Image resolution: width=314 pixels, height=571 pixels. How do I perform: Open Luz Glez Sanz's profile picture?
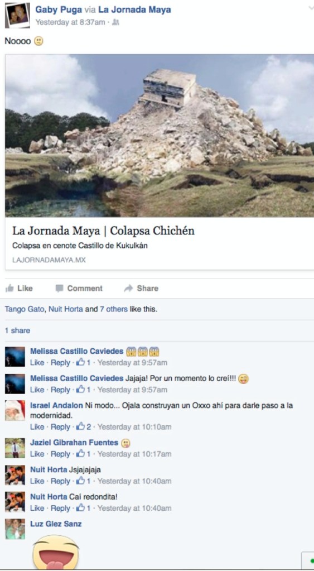pos(15,529)
